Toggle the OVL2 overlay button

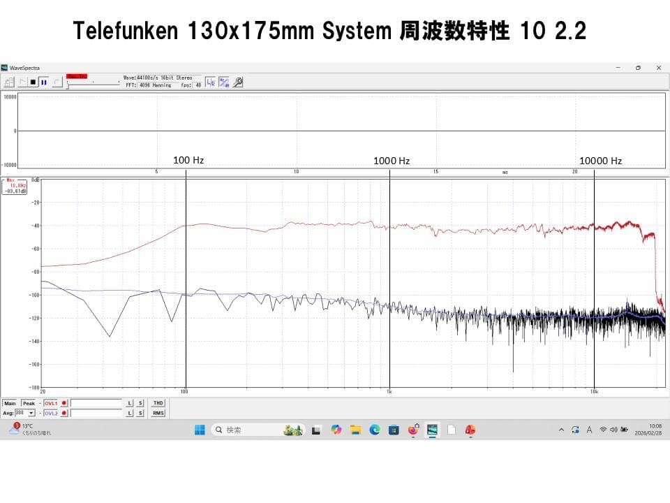click(x=51, y=413)
